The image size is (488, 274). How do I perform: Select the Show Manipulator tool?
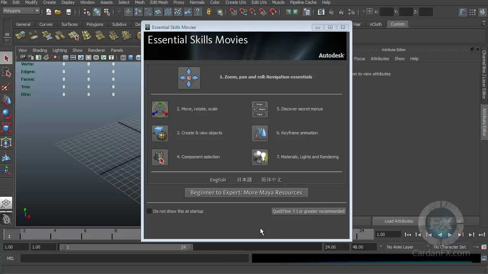click(x=6, y=170)
